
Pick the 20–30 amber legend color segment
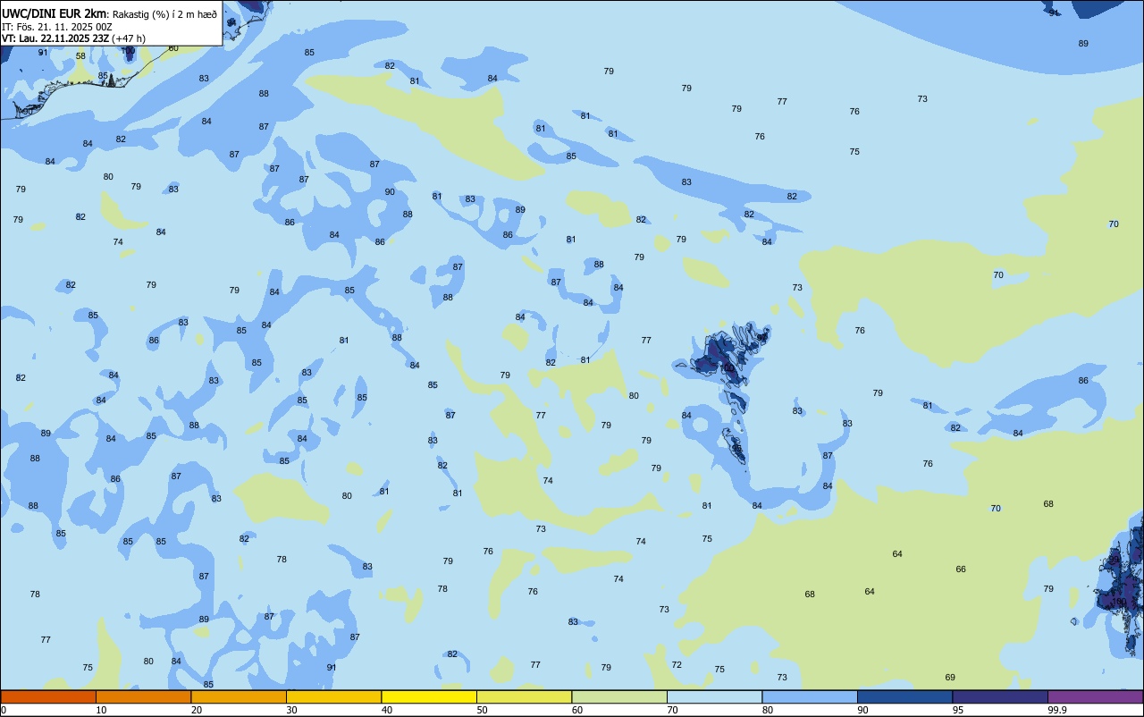tap(239, 696)
